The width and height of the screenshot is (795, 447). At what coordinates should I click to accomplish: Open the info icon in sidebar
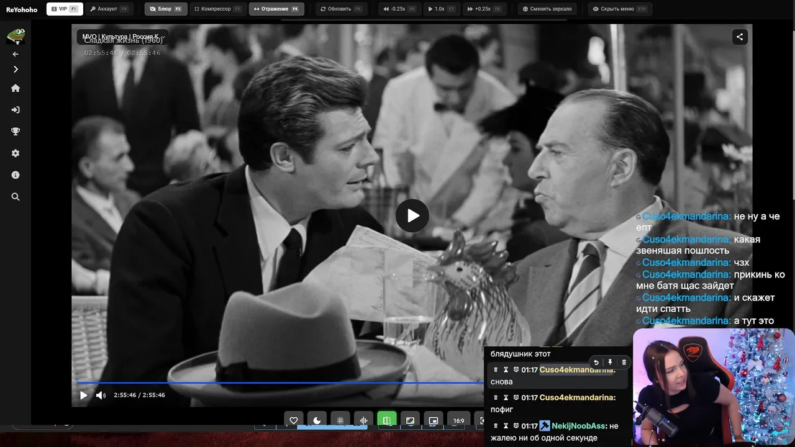pos(16,175)
